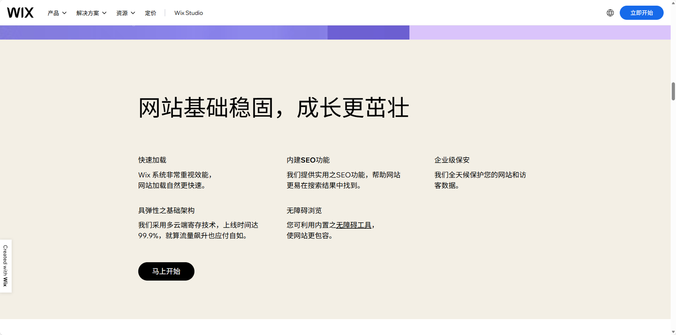Select the 快速加载 feature heading
The height and width of the screenshot is (335, 676).
click(152, 160)
